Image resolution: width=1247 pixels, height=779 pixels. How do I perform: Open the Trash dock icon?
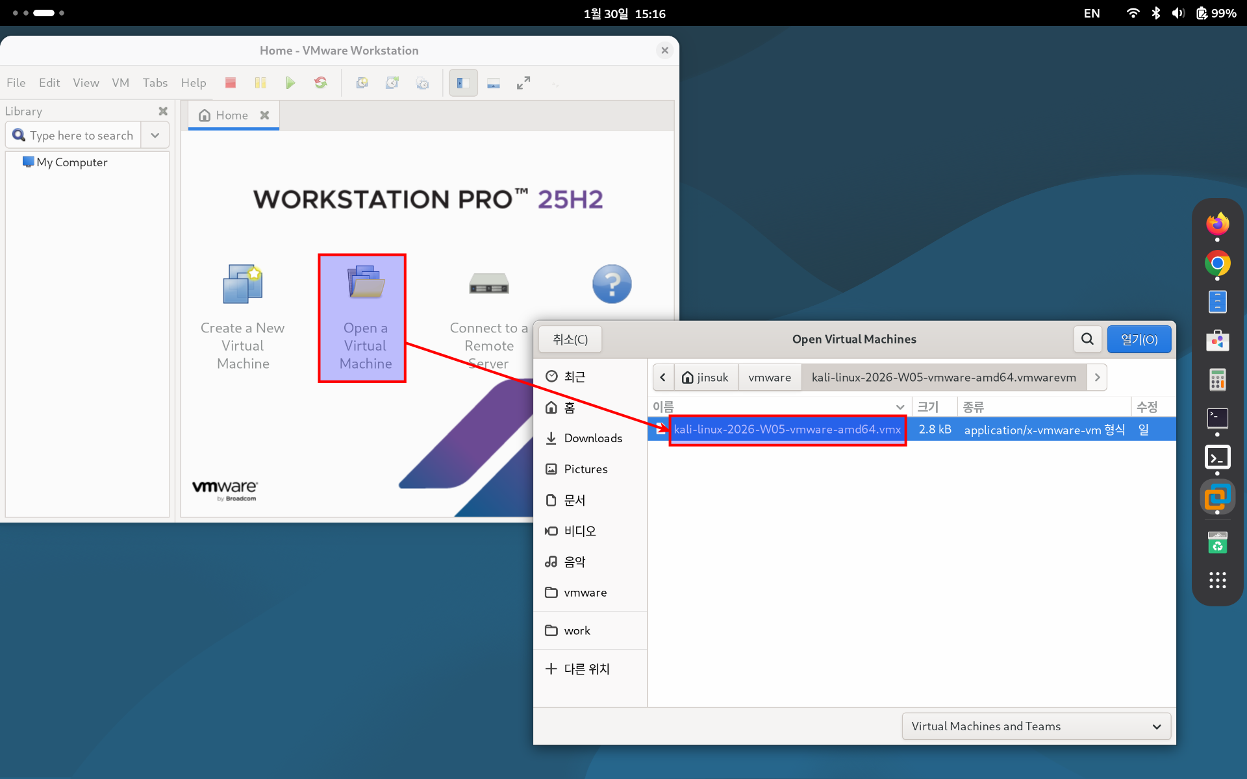(1218, 542)
